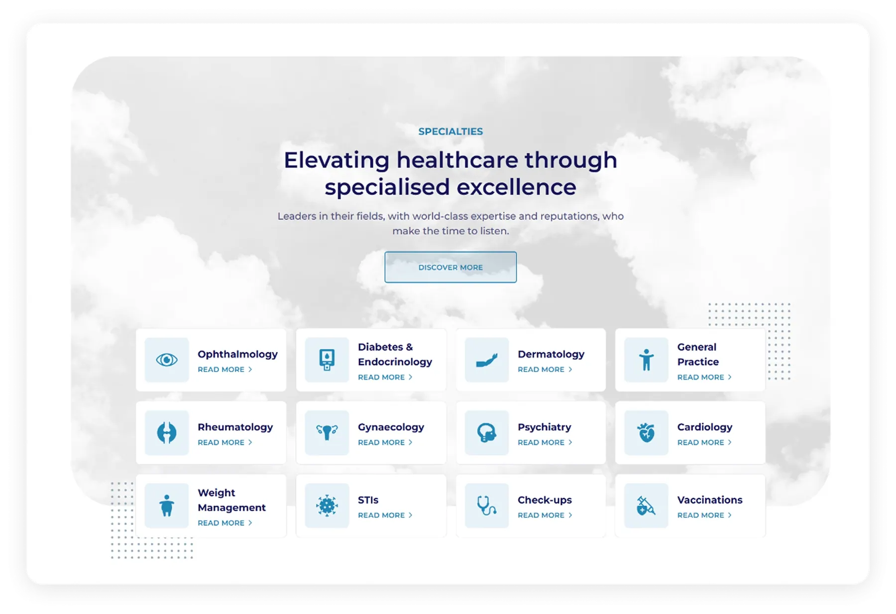The width and height of the screenshot is (896, 614).
Task: Click the 'Elevating healthcare through specialised excellence' heading
Action: [450, 173]
